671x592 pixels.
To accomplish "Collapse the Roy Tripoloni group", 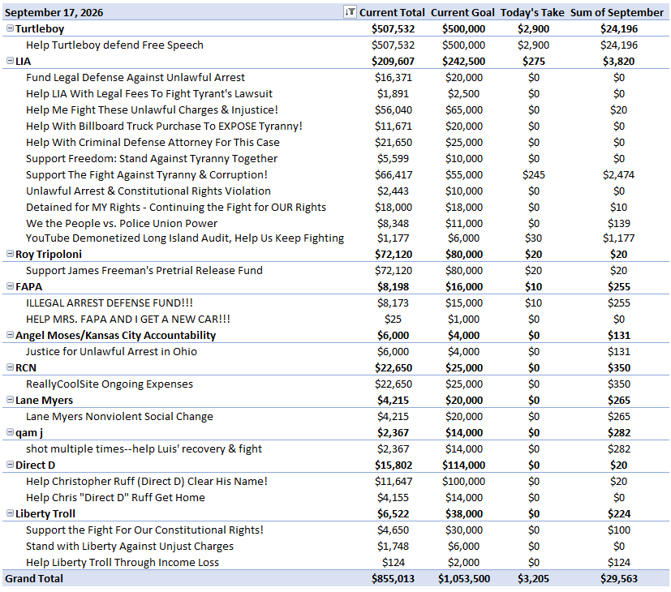I will [10, 254].
